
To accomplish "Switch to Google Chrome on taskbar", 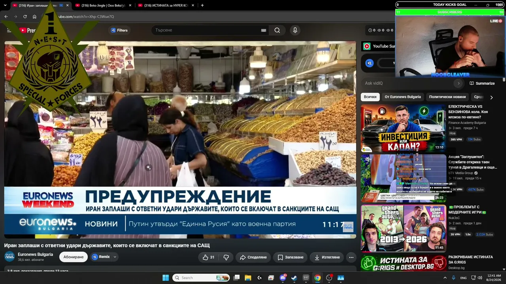I will 317,278.
